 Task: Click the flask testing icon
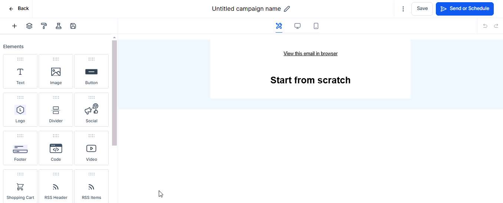[59, 26]
